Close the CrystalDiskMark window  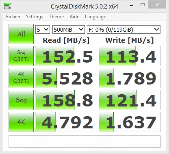157,5
